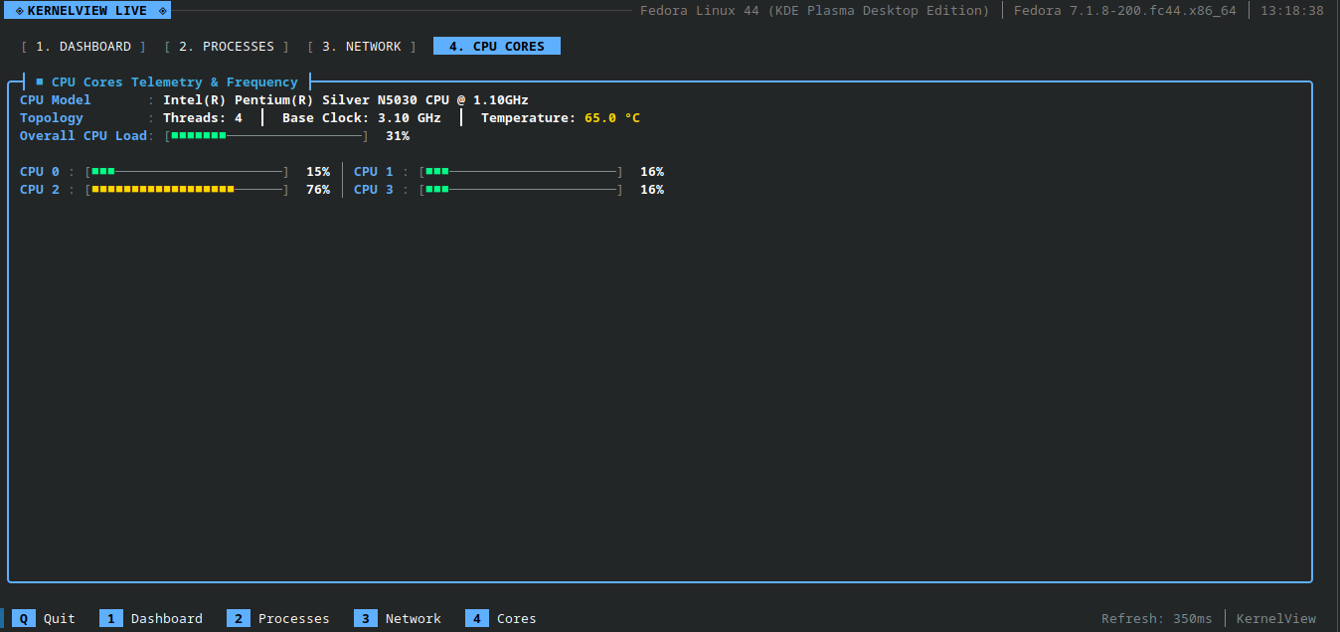Open Dashboard from the footer bar
This screenshot has height=632, width=1340.
click(151, 619)
